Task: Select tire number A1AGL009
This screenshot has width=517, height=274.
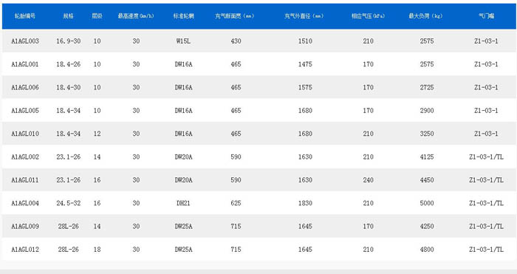Action: point(25,226)
